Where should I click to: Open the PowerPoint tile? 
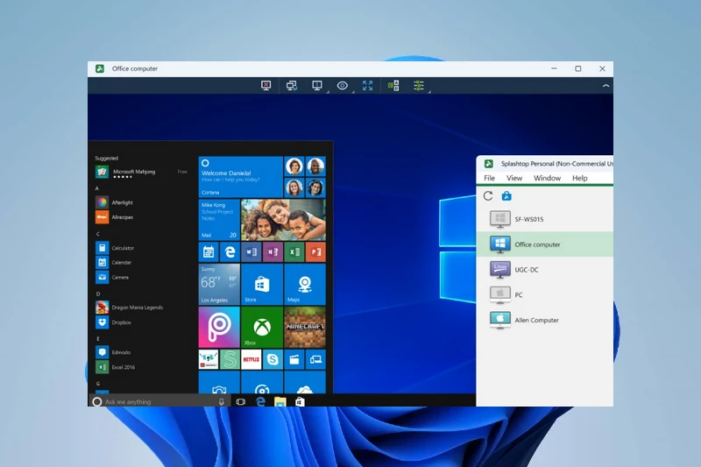315,252
